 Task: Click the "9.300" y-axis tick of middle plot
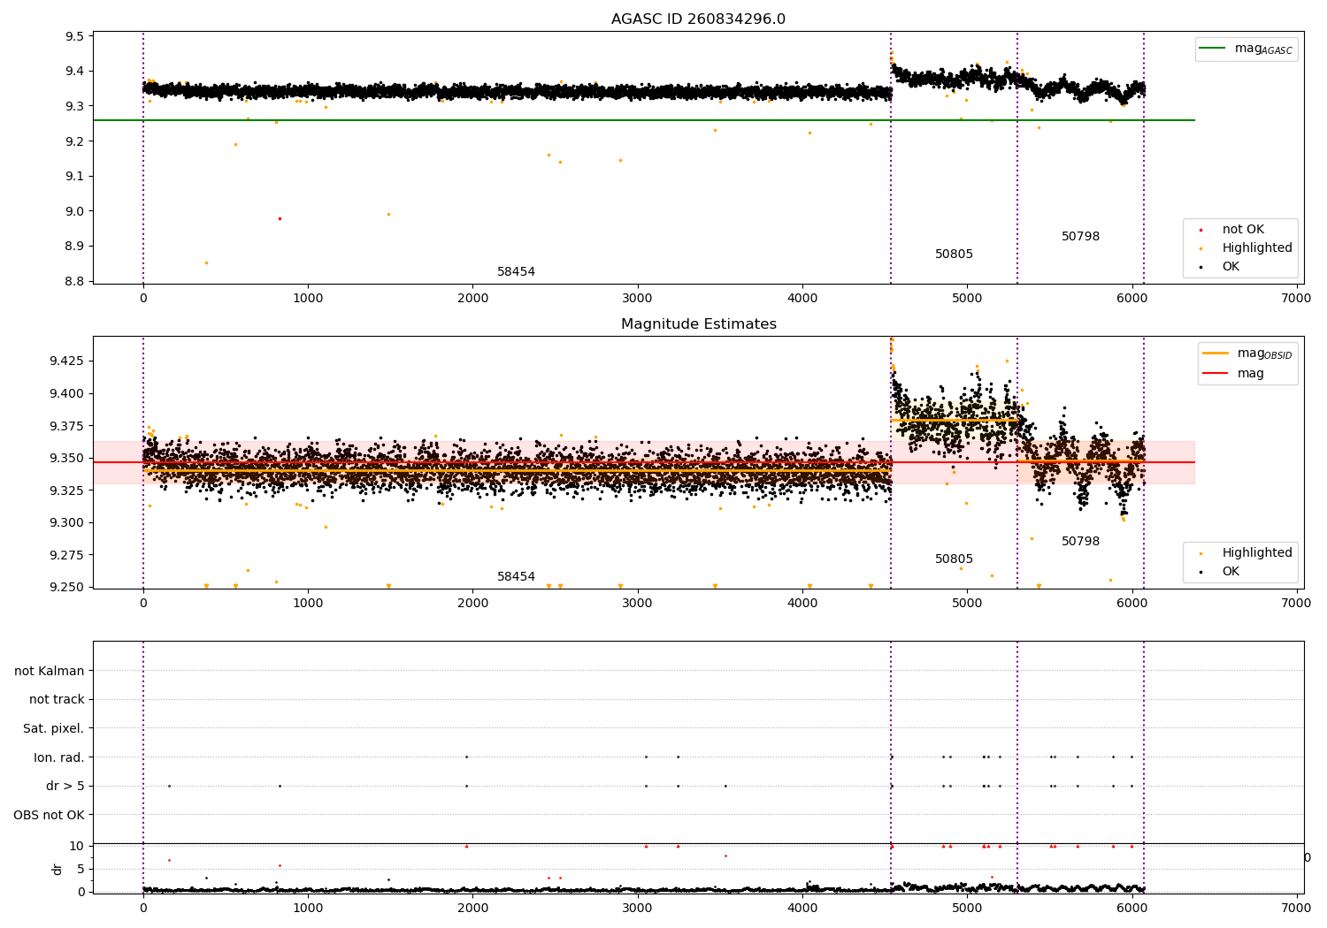click(65, 522)
